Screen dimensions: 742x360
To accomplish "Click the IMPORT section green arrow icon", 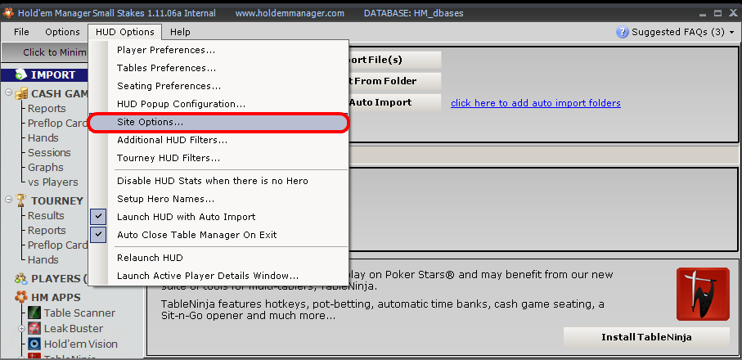I will coord(20,74).
